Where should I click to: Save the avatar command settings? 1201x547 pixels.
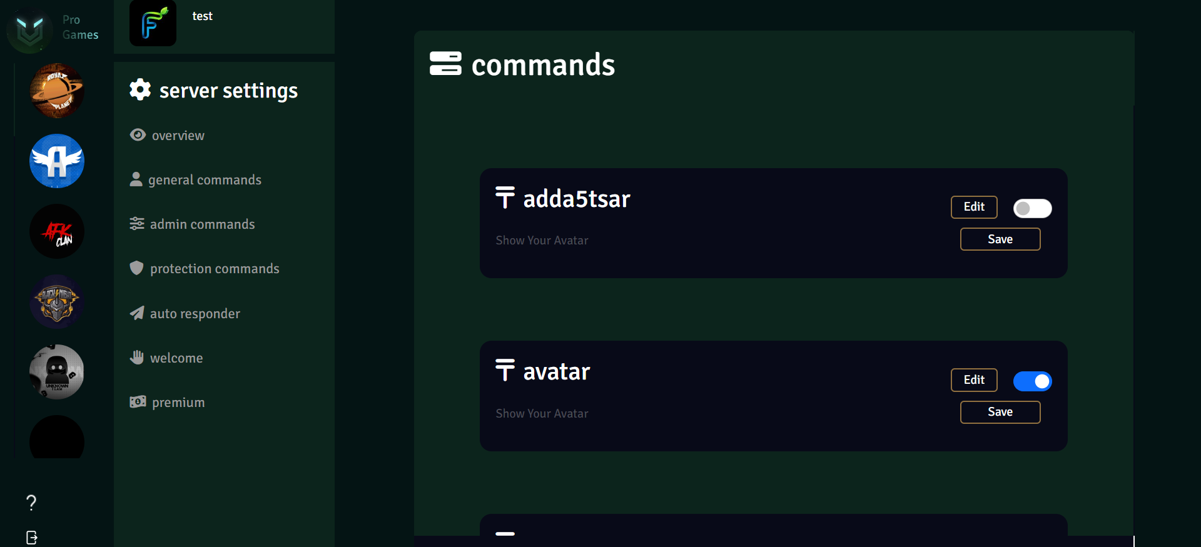(1000, 412)
